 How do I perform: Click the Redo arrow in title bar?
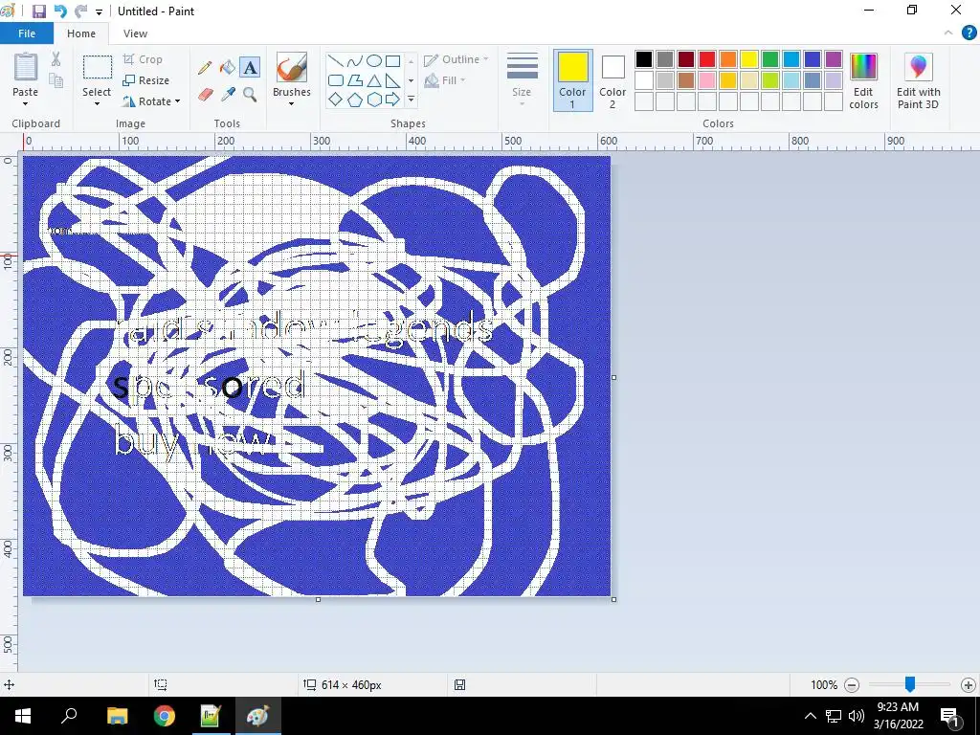80,11
